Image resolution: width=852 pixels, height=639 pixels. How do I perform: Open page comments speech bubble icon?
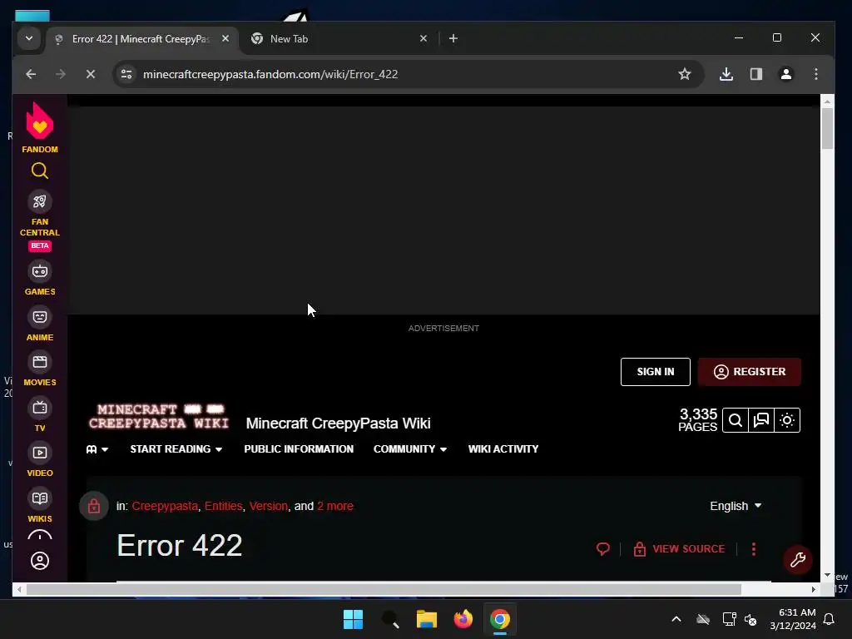[602, 549]
